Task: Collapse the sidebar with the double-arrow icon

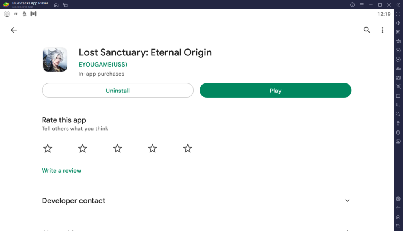Action: pos(398,4)
